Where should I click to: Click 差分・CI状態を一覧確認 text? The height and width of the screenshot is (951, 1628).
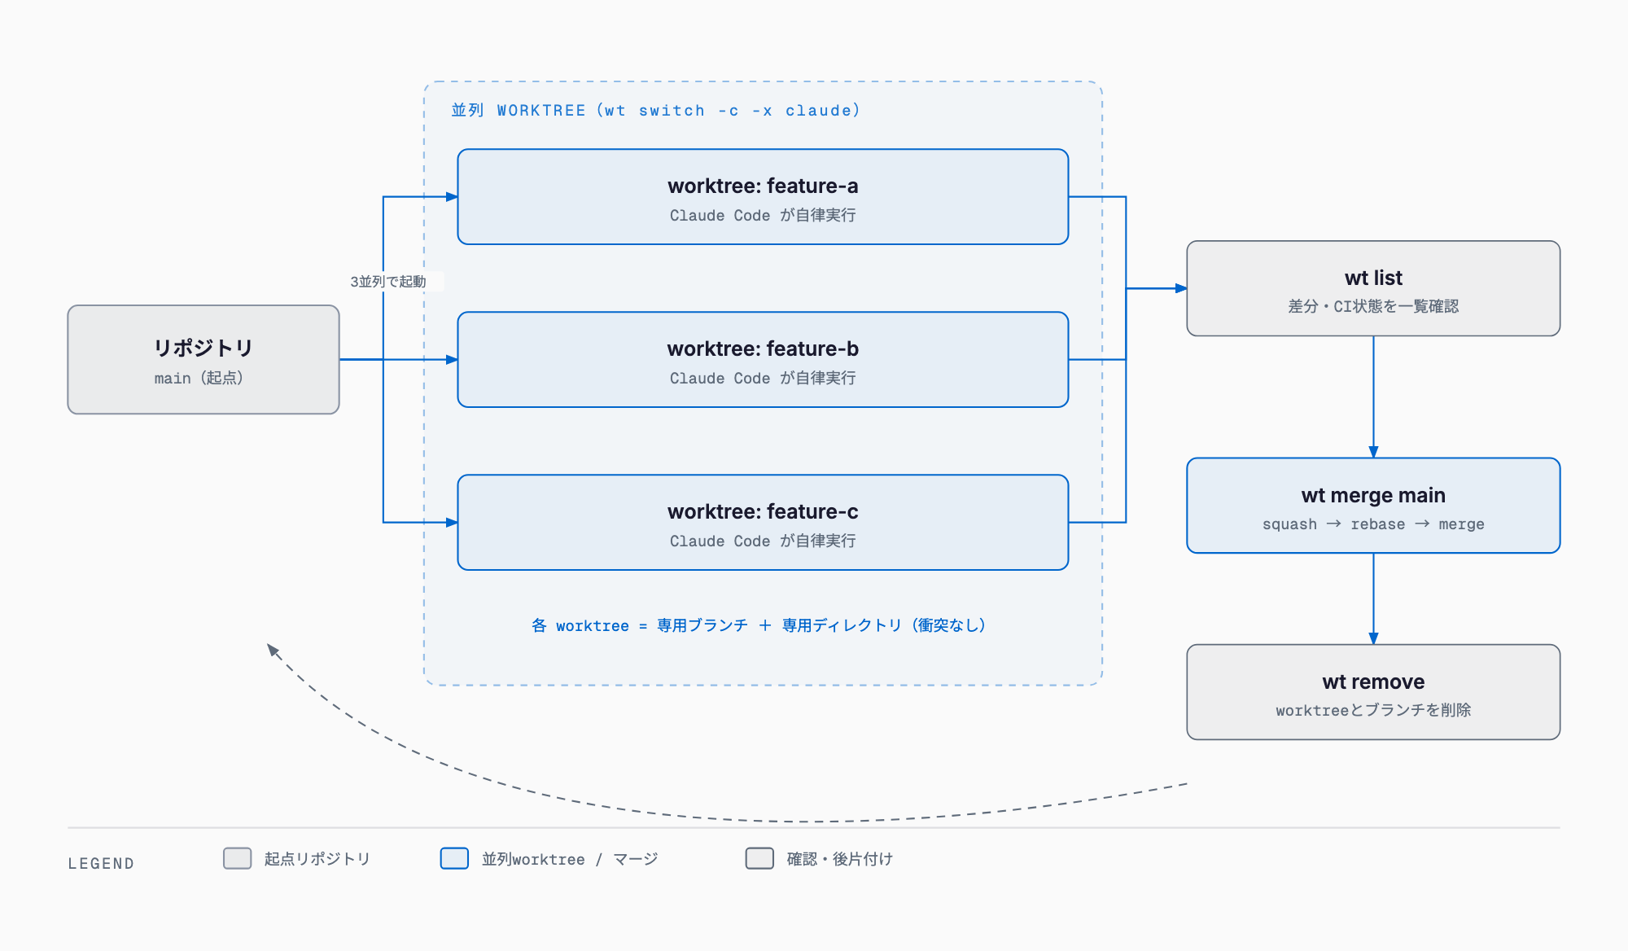tap(1373, 306)
